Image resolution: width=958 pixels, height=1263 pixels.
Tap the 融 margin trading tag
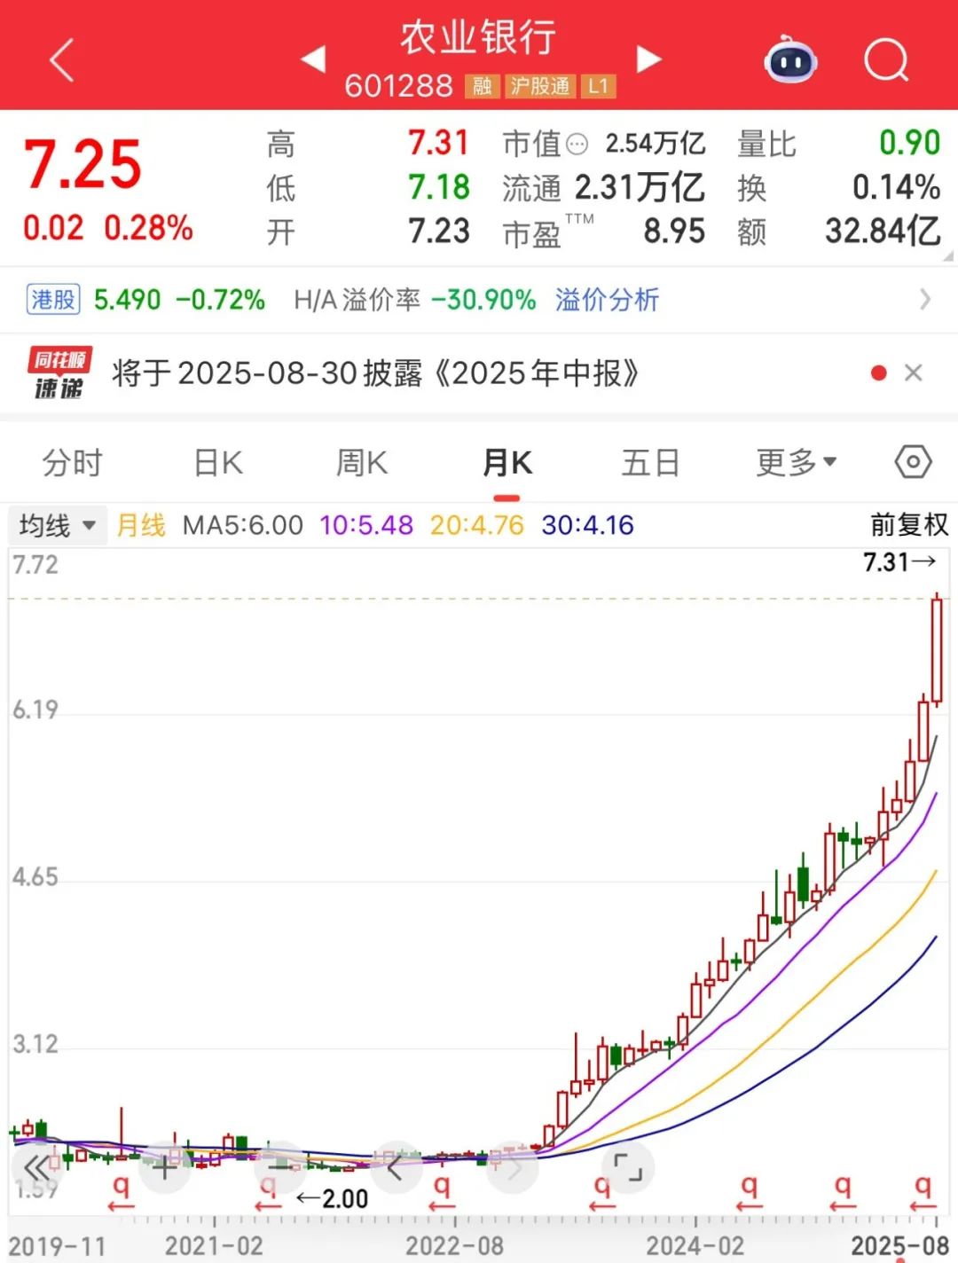482,86
